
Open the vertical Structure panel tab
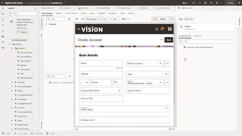pos(42,125)
